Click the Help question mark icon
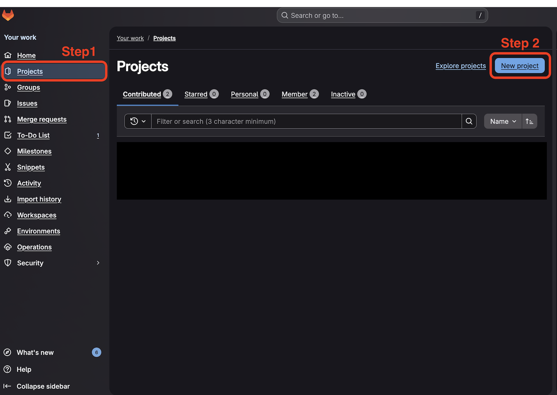Screen dimensions: 557x395 [8, 369]
